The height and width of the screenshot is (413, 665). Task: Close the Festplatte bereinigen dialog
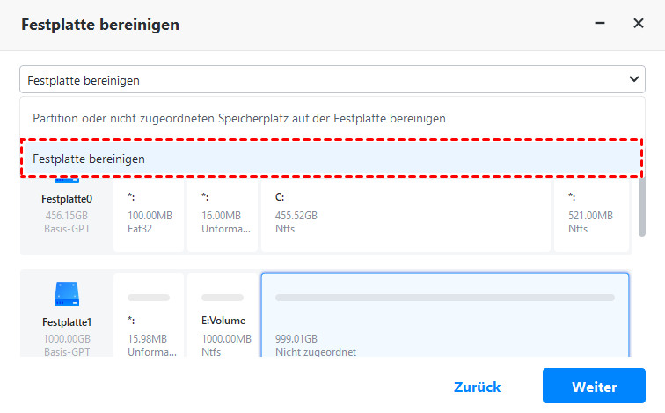[639, 24]
